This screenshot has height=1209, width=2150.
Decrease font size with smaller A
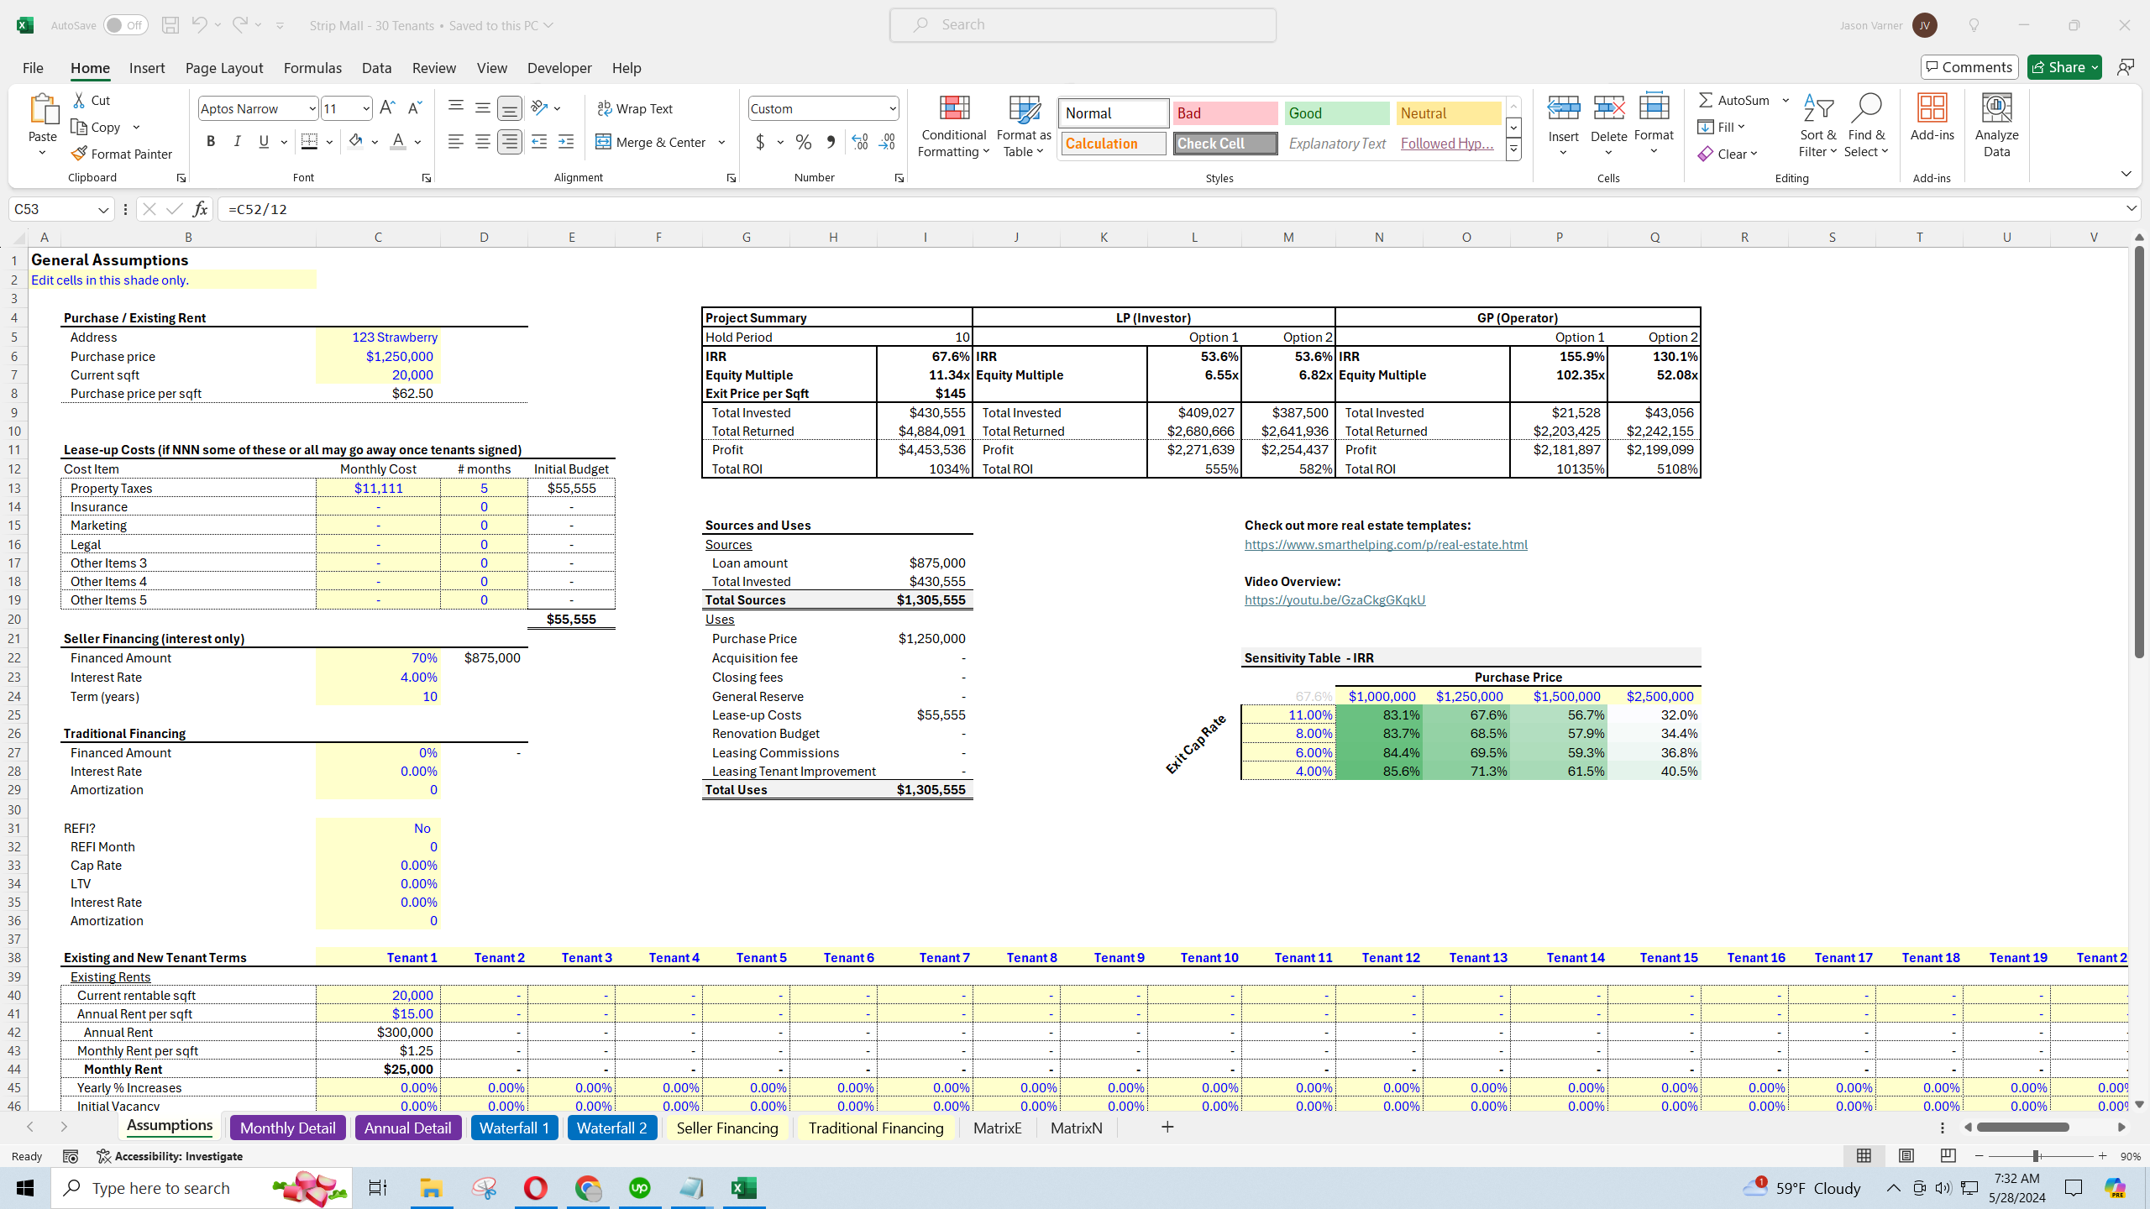[414, 108]
